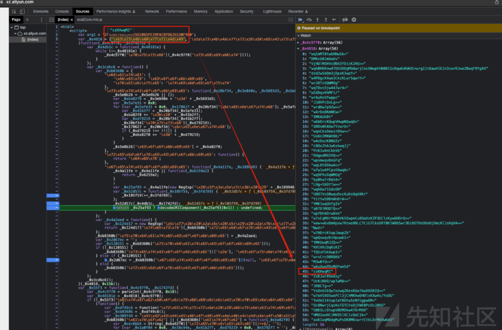Select the top frame in navigator
Image resolution: width=502 pixels, height=330 pixels.
pos(23,27)
